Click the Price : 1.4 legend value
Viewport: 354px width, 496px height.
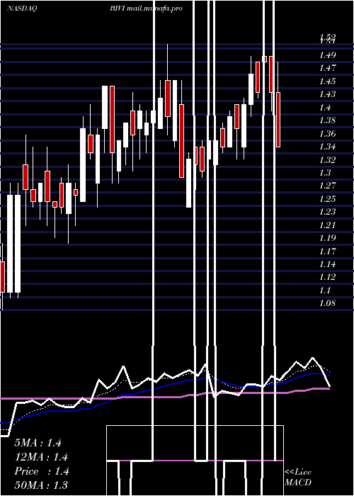click(x=41, y=471)
